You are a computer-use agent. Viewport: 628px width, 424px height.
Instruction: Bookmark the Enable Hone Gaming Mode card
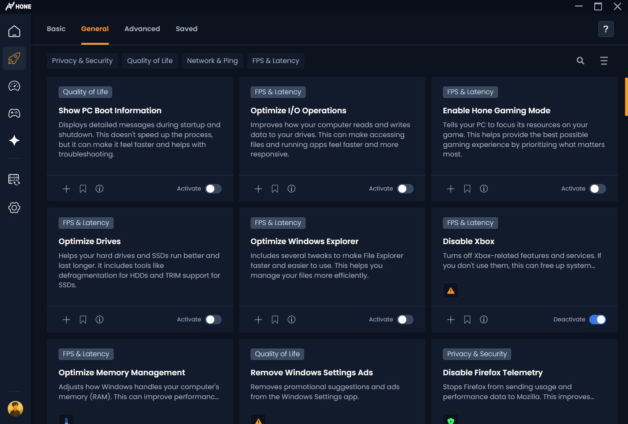tap(467, 189)
